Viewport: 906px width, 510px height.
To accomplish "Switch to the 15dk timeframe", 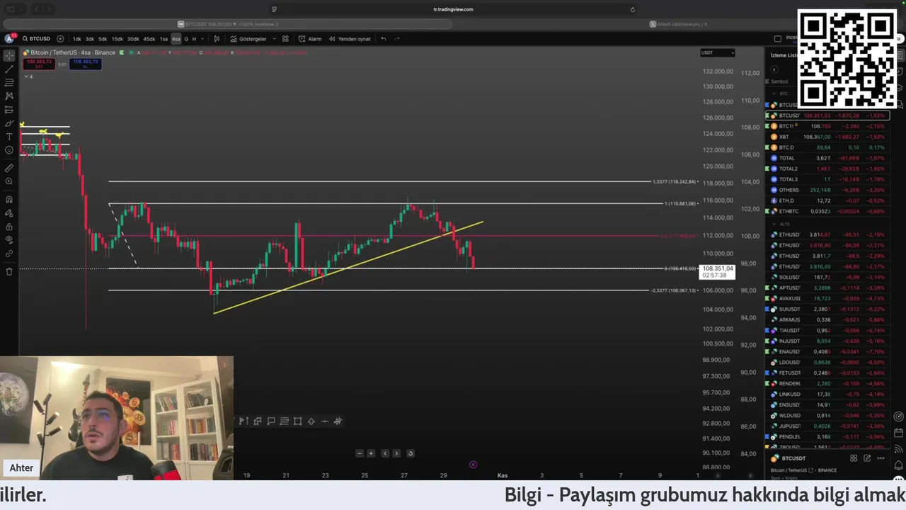I will (117, 39).
